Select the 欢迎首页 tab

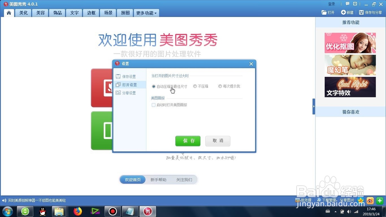click(133, 180)
